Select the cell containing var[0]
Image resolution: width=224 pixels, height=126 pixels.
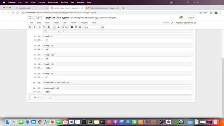pos(118,36)
